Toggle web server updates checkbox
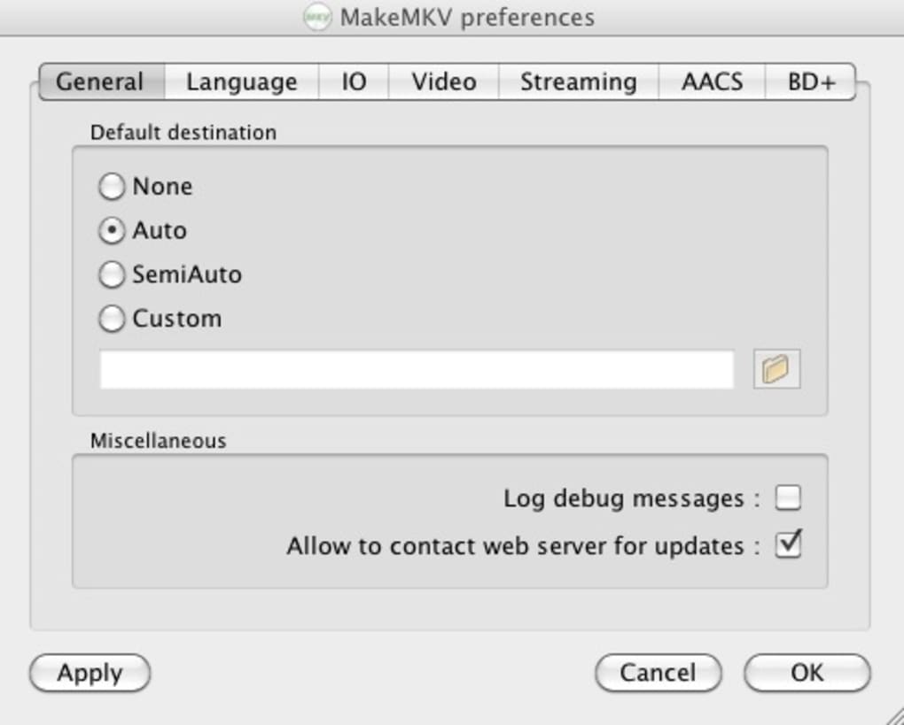 coord(788,545)
